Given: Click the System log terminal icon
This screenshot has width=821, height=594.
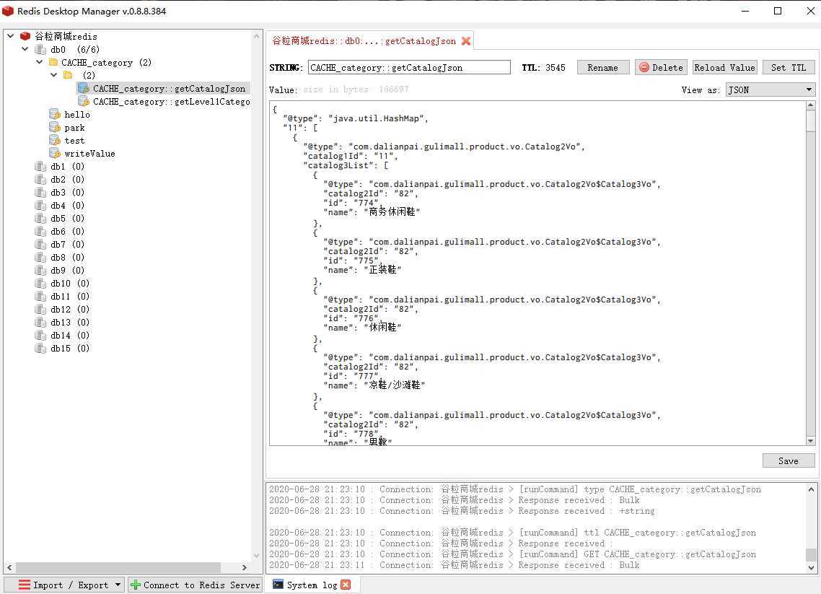Looking at the screenshot, I should pyautogui.click(x=278, y=584).
